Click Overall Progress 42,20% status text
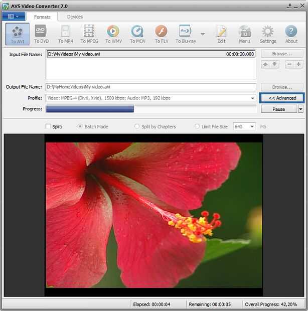The width and height of the screenshot is (308, 311). [x=271, y=304]
